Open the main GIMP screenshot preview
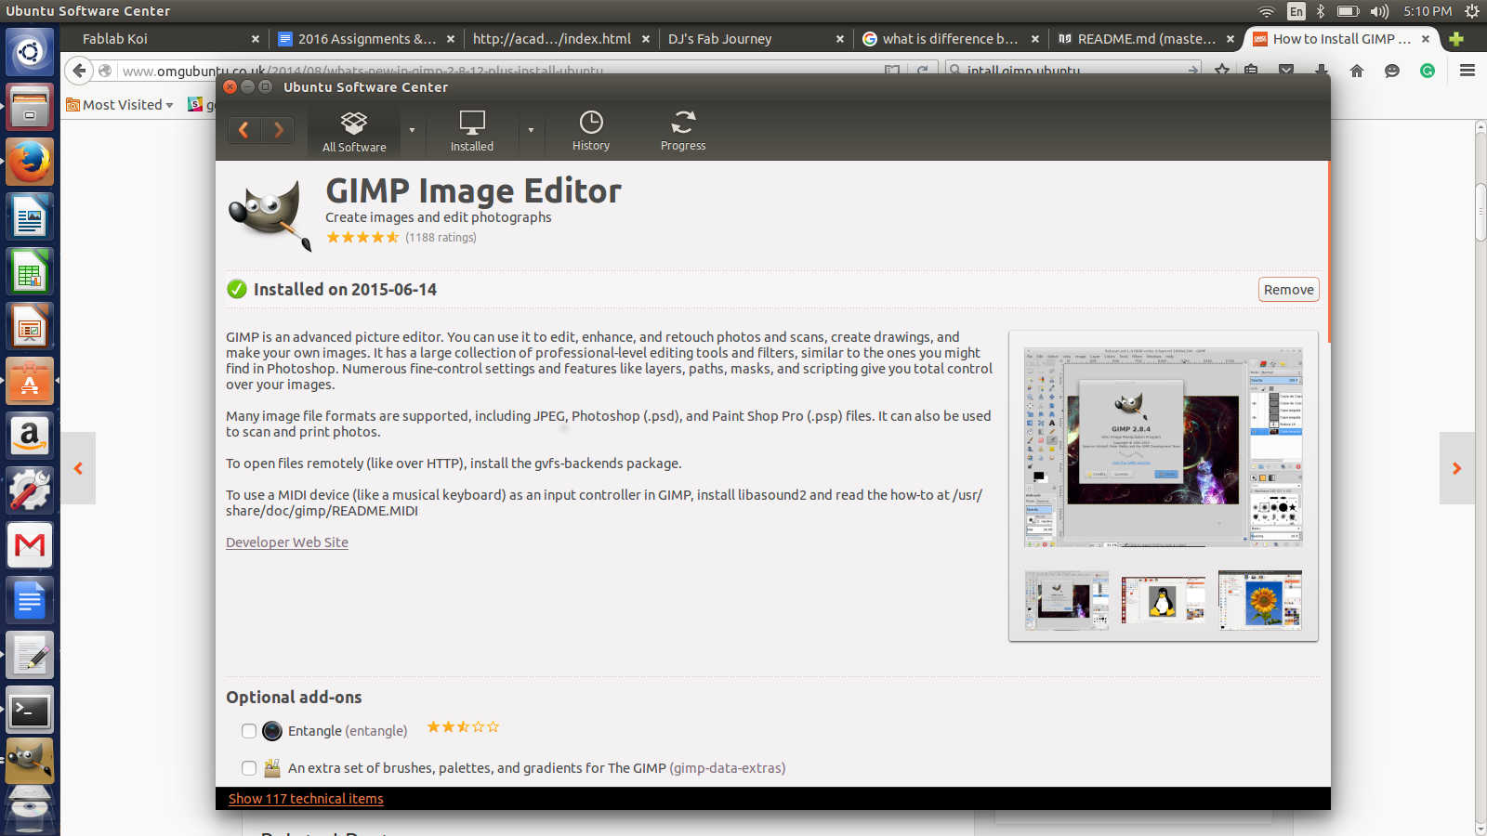The height and width of the screenshot is (836, 1487). pyautogui.click(x=1164, y=447)
